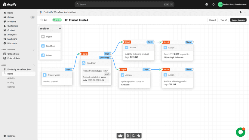Open the app's Settings sub-item
Screen dimensions: 249x140
click(x=11, y=87)
